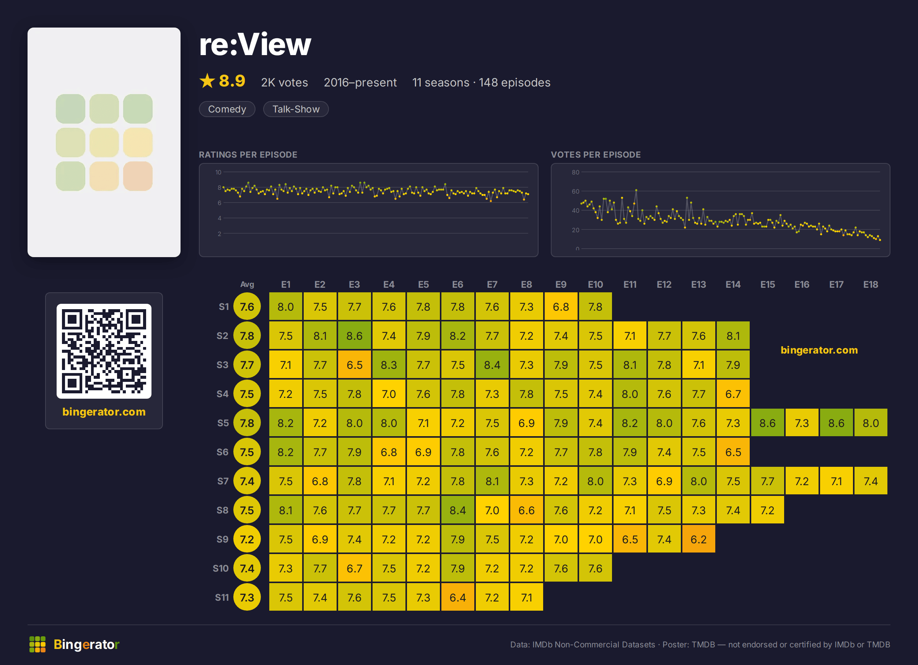Click the placeholder poster grid thumbnail
This screenshot has height=665, width=918.
coord(104,142)
